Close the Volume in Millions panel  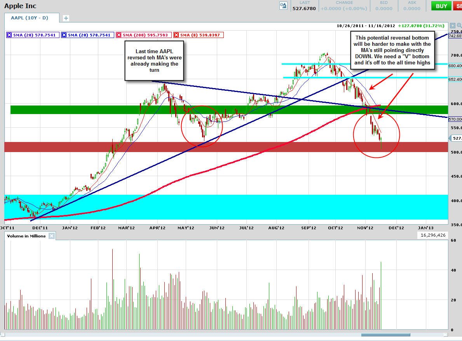click(x=52, y=236)
